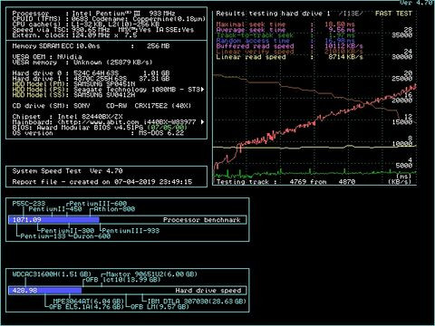Click HDD Model (SS) SAMSUNG SV0412H
Image resolution: width=435 pixels, height=326 pixels.
73,95
